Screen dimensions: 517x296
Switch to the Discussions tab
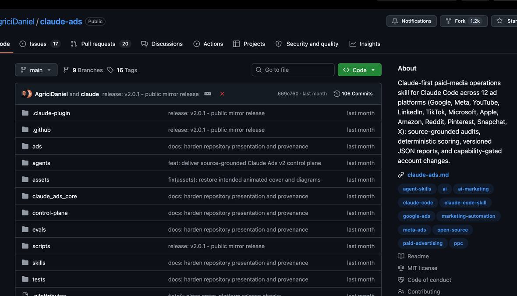pos(162,44)
